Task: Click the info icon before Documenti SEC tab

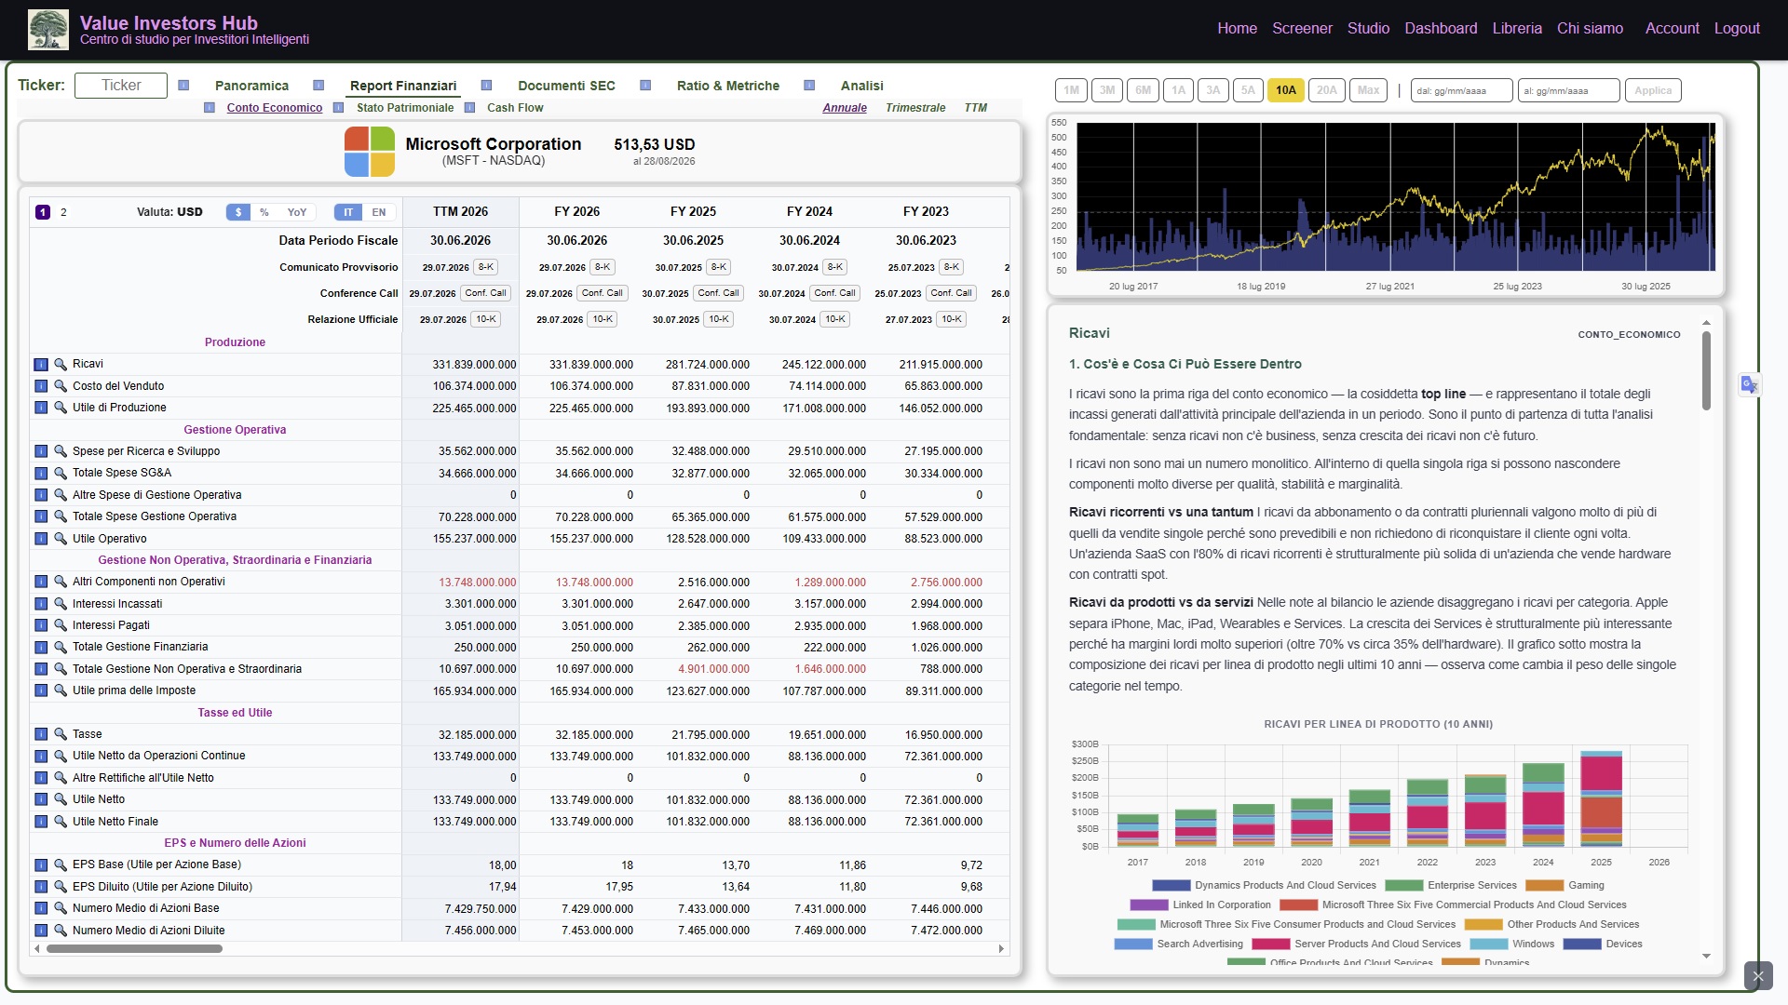Action: 486,86
